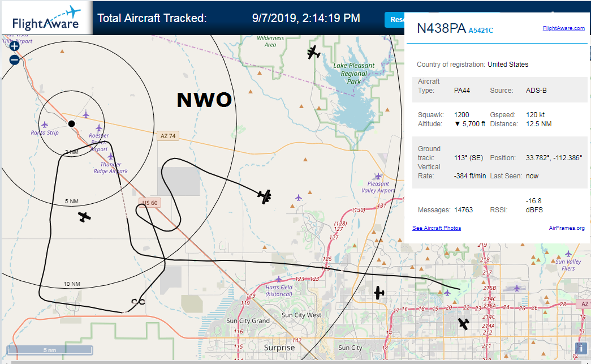Select the aircraft south of exit 20

point(463,324)
